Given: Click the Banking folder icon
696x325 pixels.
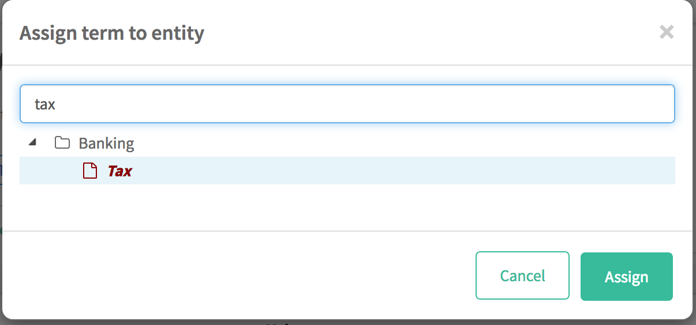Looking at the screenshot, I should (x=62, y=143).
